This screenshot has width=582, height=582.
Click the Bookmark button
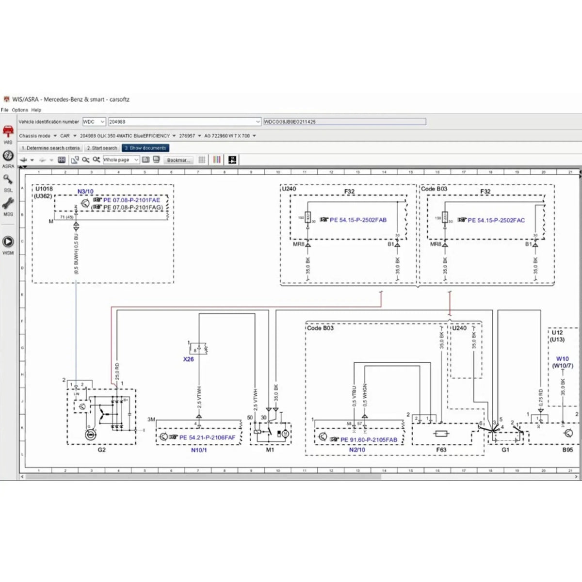178,160
